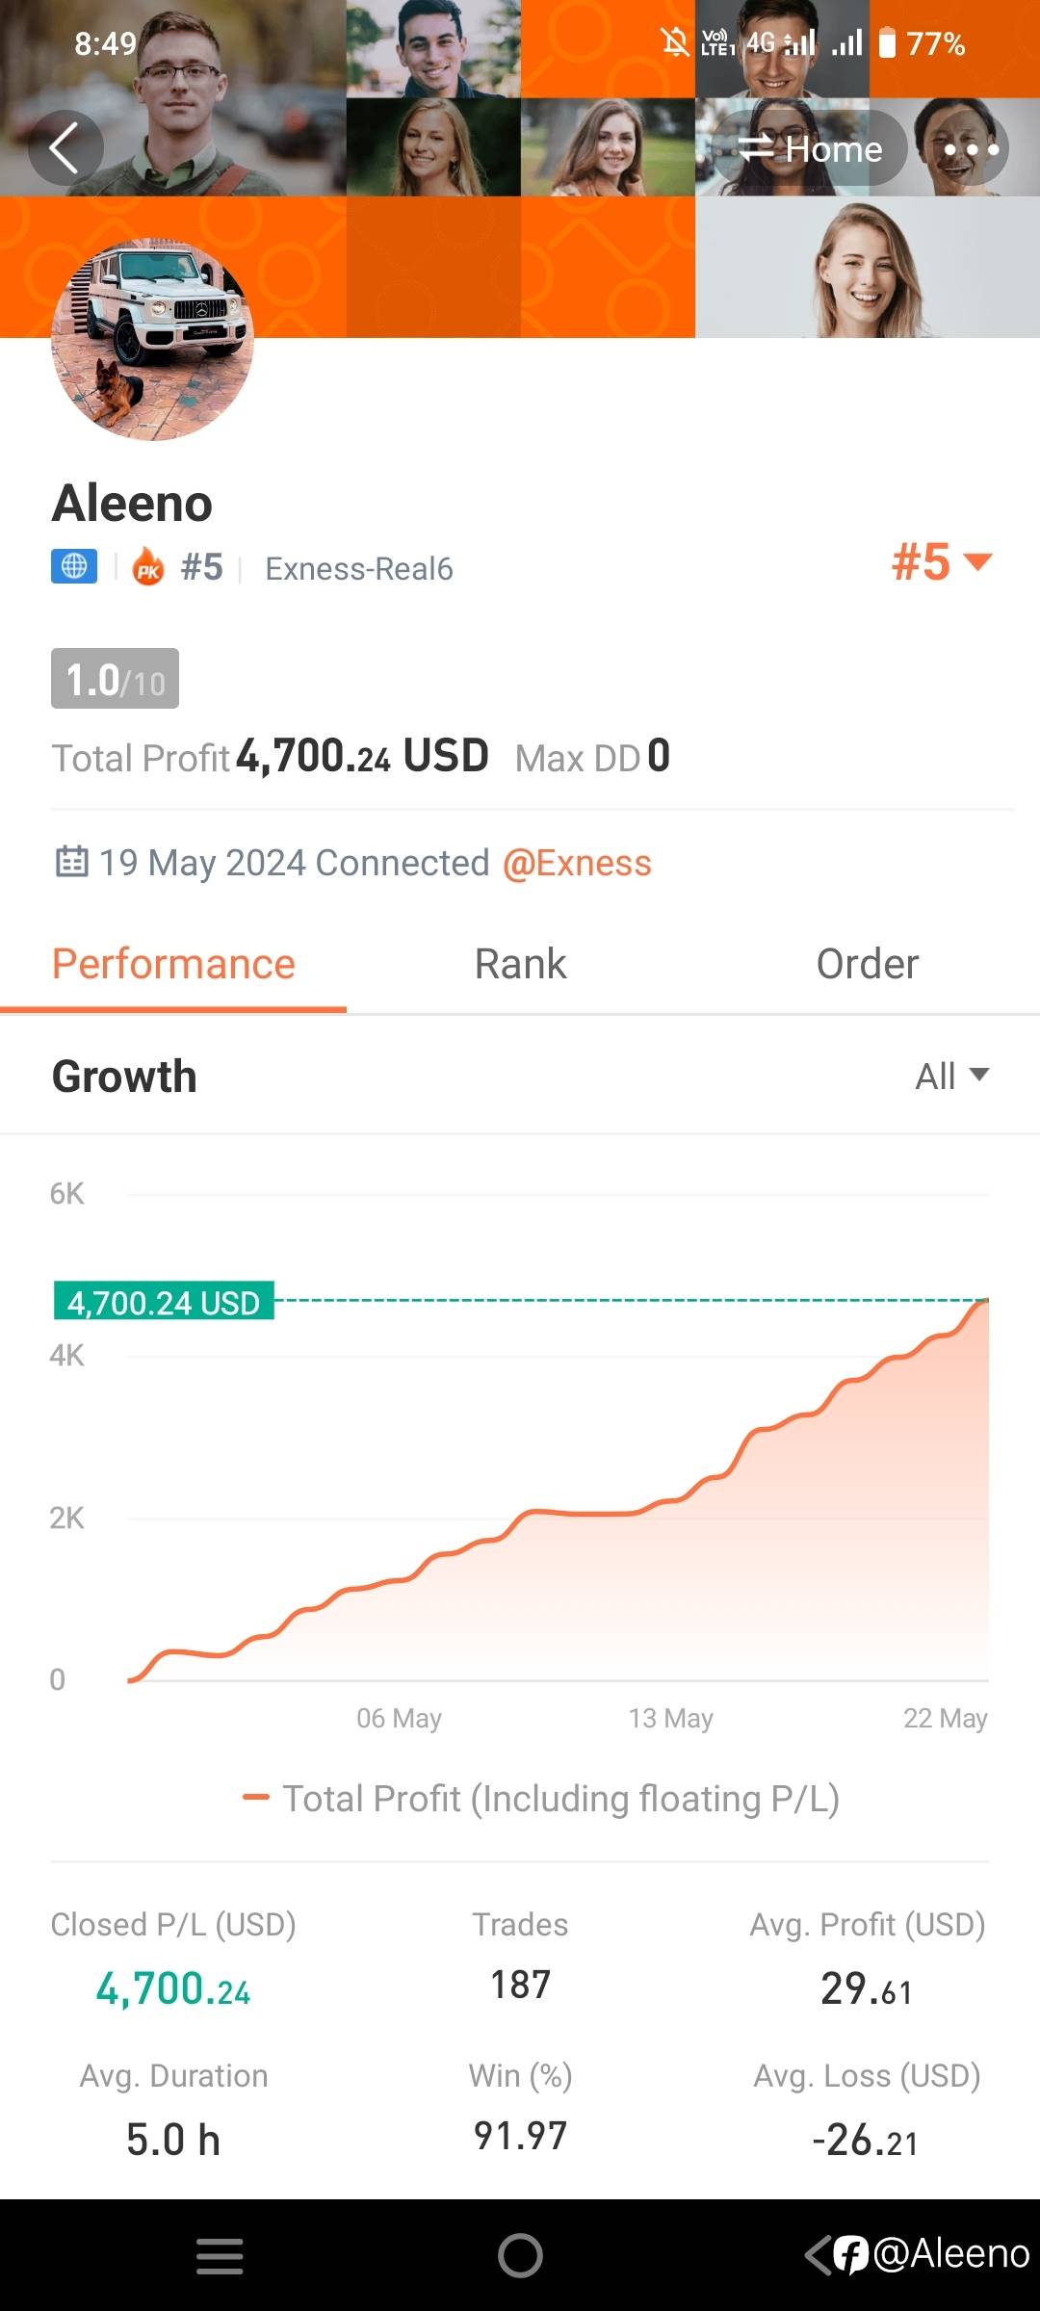Screen dimensions: 1040x2311
Task: Open the @Exness broker link
Action: click(x=577, y=863)
